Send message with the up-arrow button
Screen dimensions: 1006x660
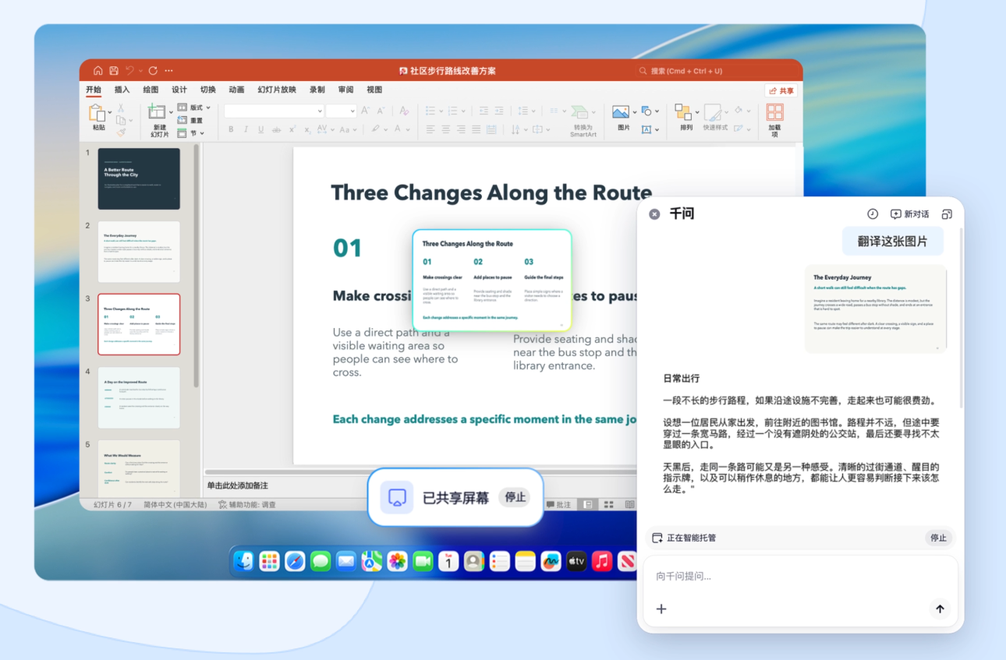point(940,609)
